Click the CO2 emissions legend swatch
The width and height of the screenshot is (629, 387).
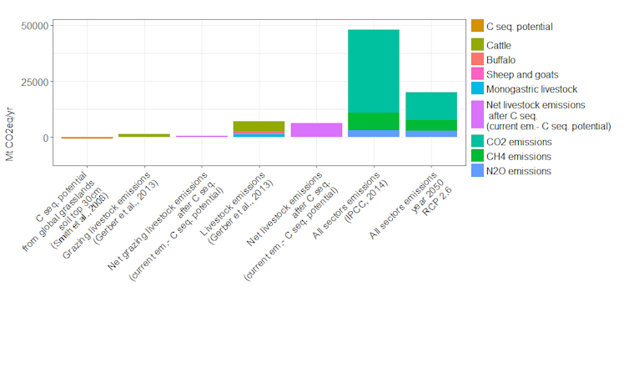point(477,141)
